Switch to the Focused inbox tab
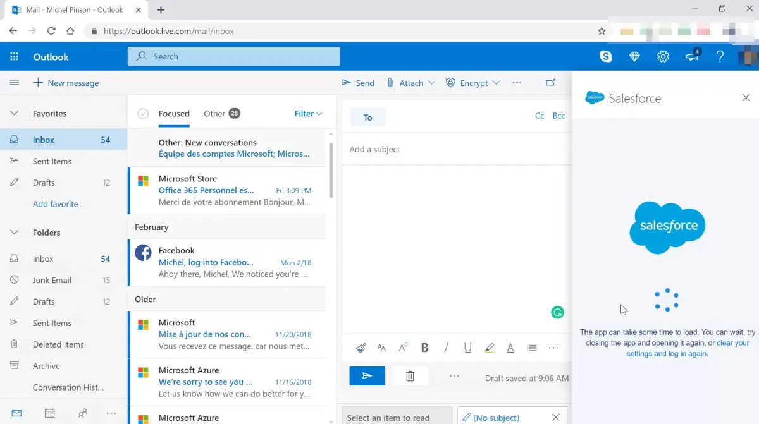 coord(174,114)
